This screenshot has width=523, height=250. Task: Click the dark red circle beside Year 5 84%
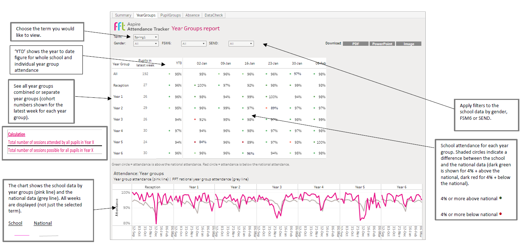coord(195,142)
